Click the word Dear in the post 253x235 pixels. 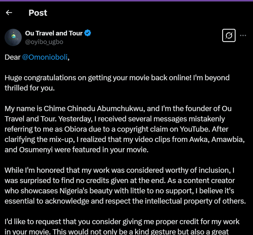click(12, 57)
